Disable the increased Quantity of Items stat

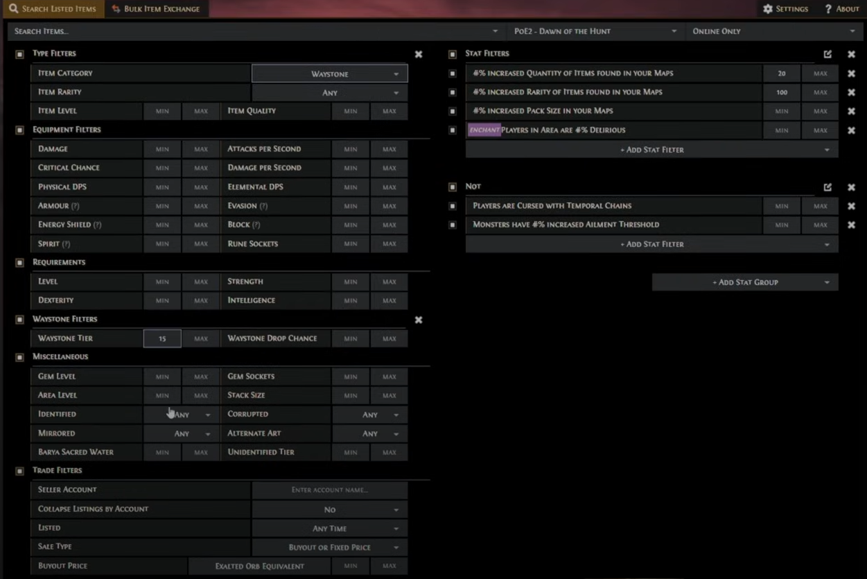tap(453, 74)
